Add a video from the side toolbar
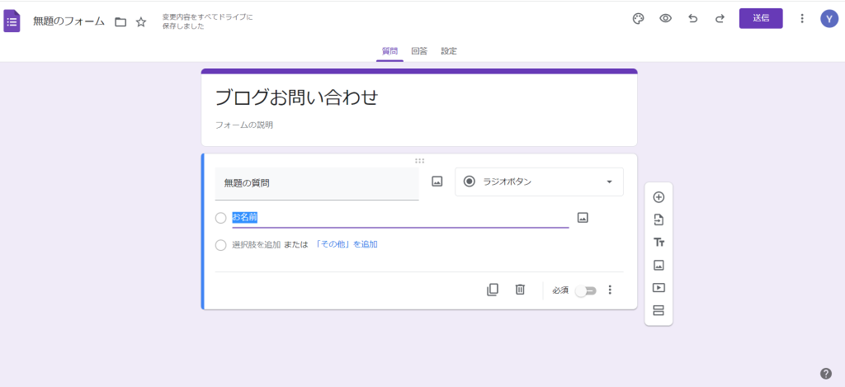 659,288
